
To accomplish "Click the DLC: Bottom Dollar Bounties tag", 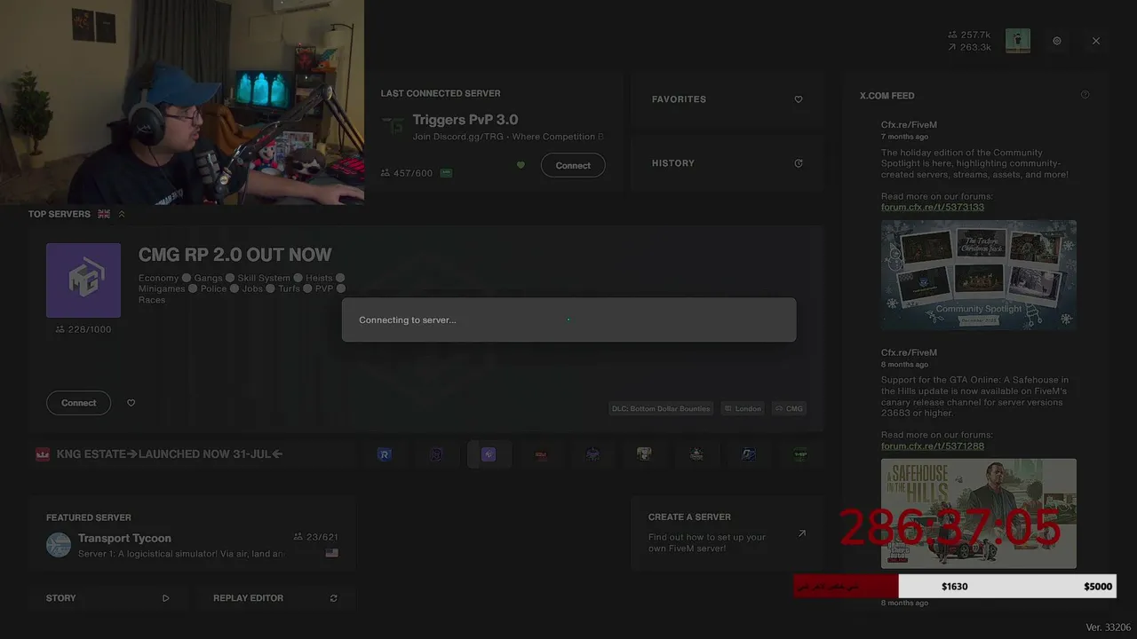I will point(660,408).
